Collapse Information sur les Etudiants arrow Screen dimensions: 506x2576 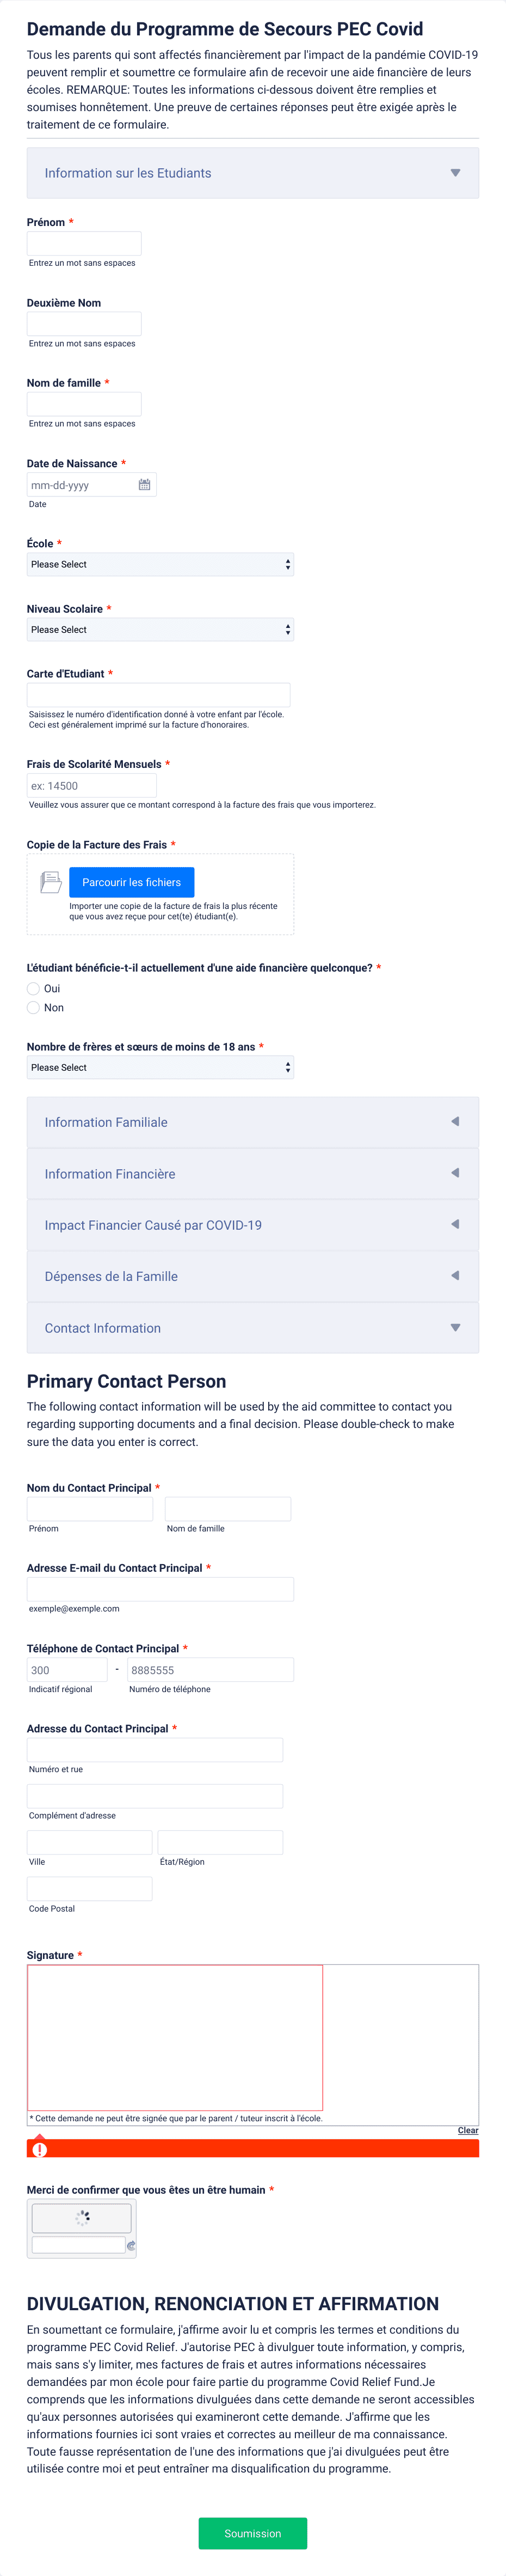coord(455,173)
